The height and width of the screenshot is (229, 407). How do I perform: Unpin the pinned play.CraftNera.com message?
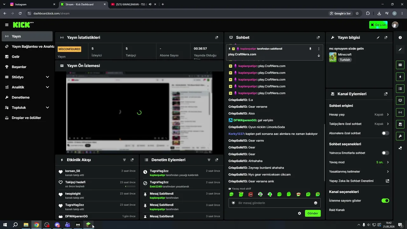(x=310, y=49)
